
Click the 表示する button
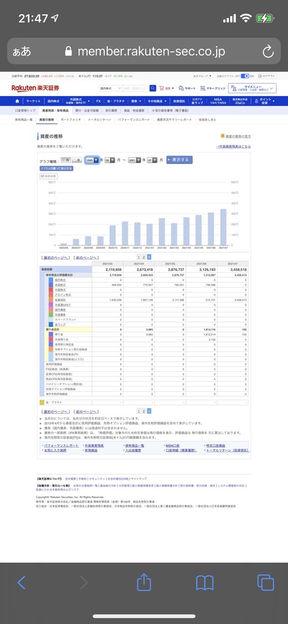point(179,160)
